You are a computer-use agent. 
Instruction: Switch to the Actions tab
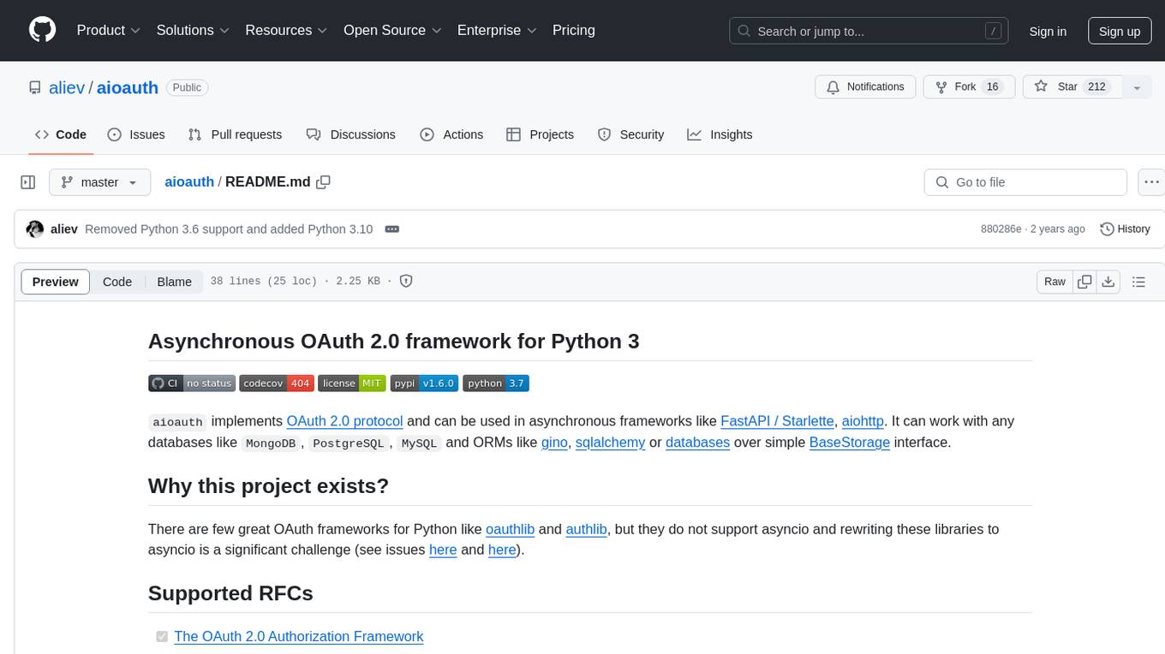pos(451,134)
